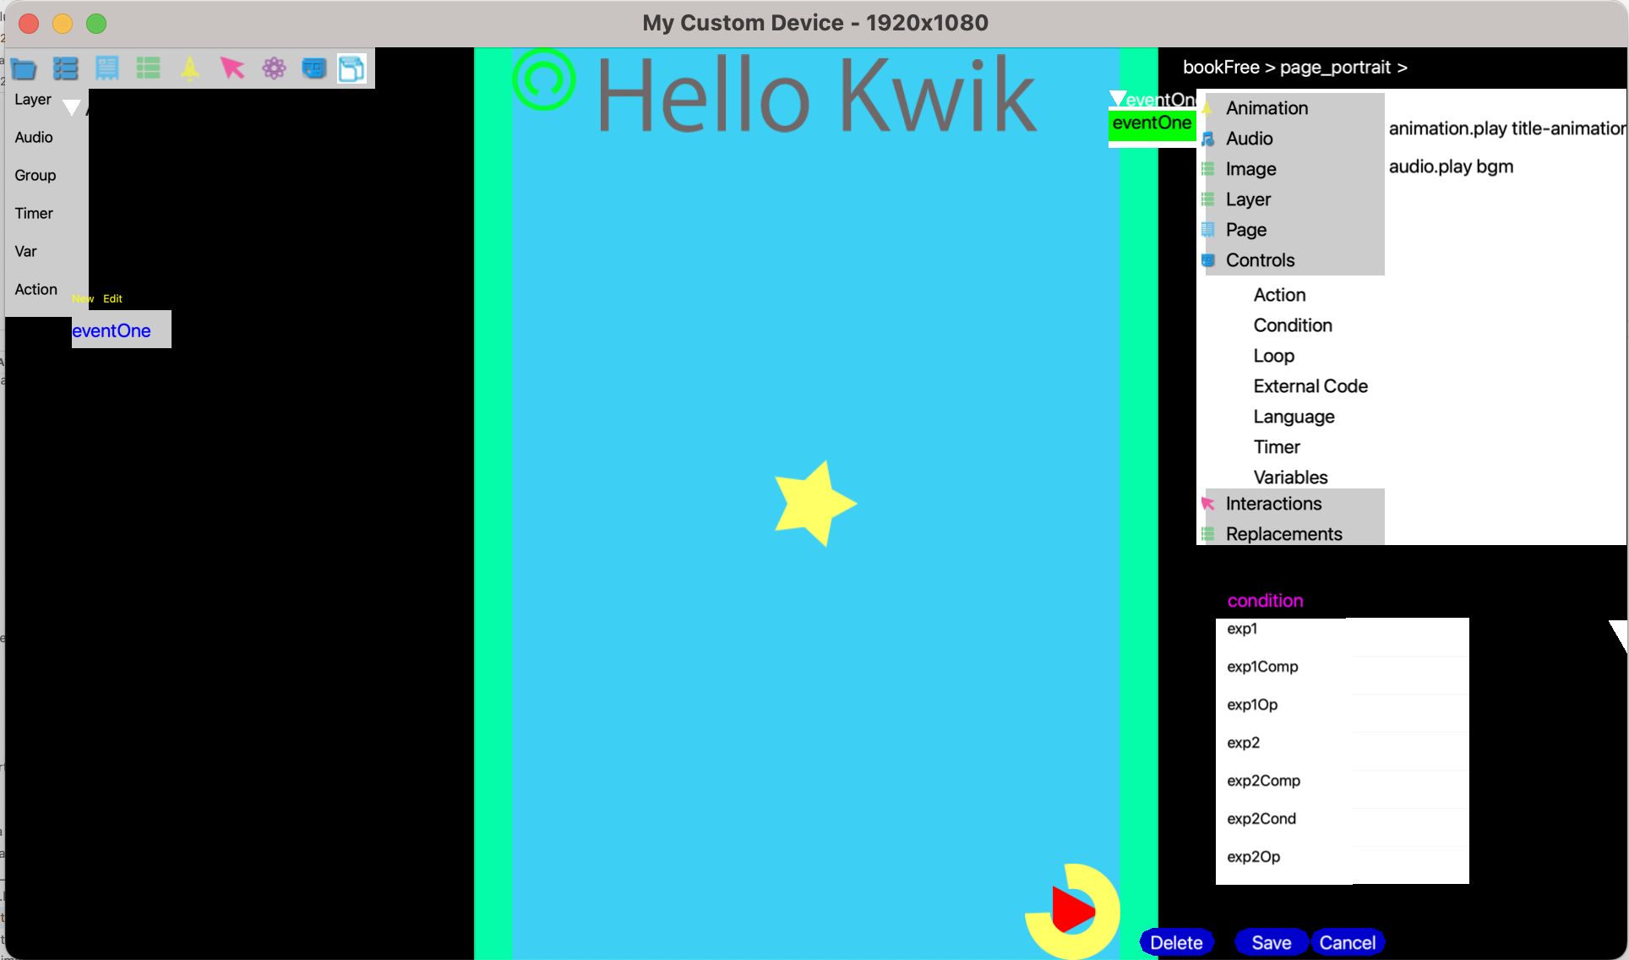Open the blue eventOne action entry
The image size is (1629, 960).
point(112,331)
